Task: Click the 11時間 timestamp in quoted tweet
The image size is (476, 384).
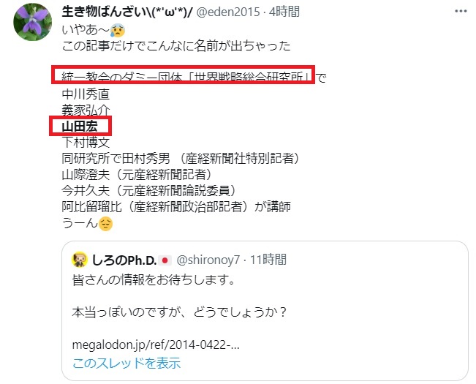Action: [268, 260]
